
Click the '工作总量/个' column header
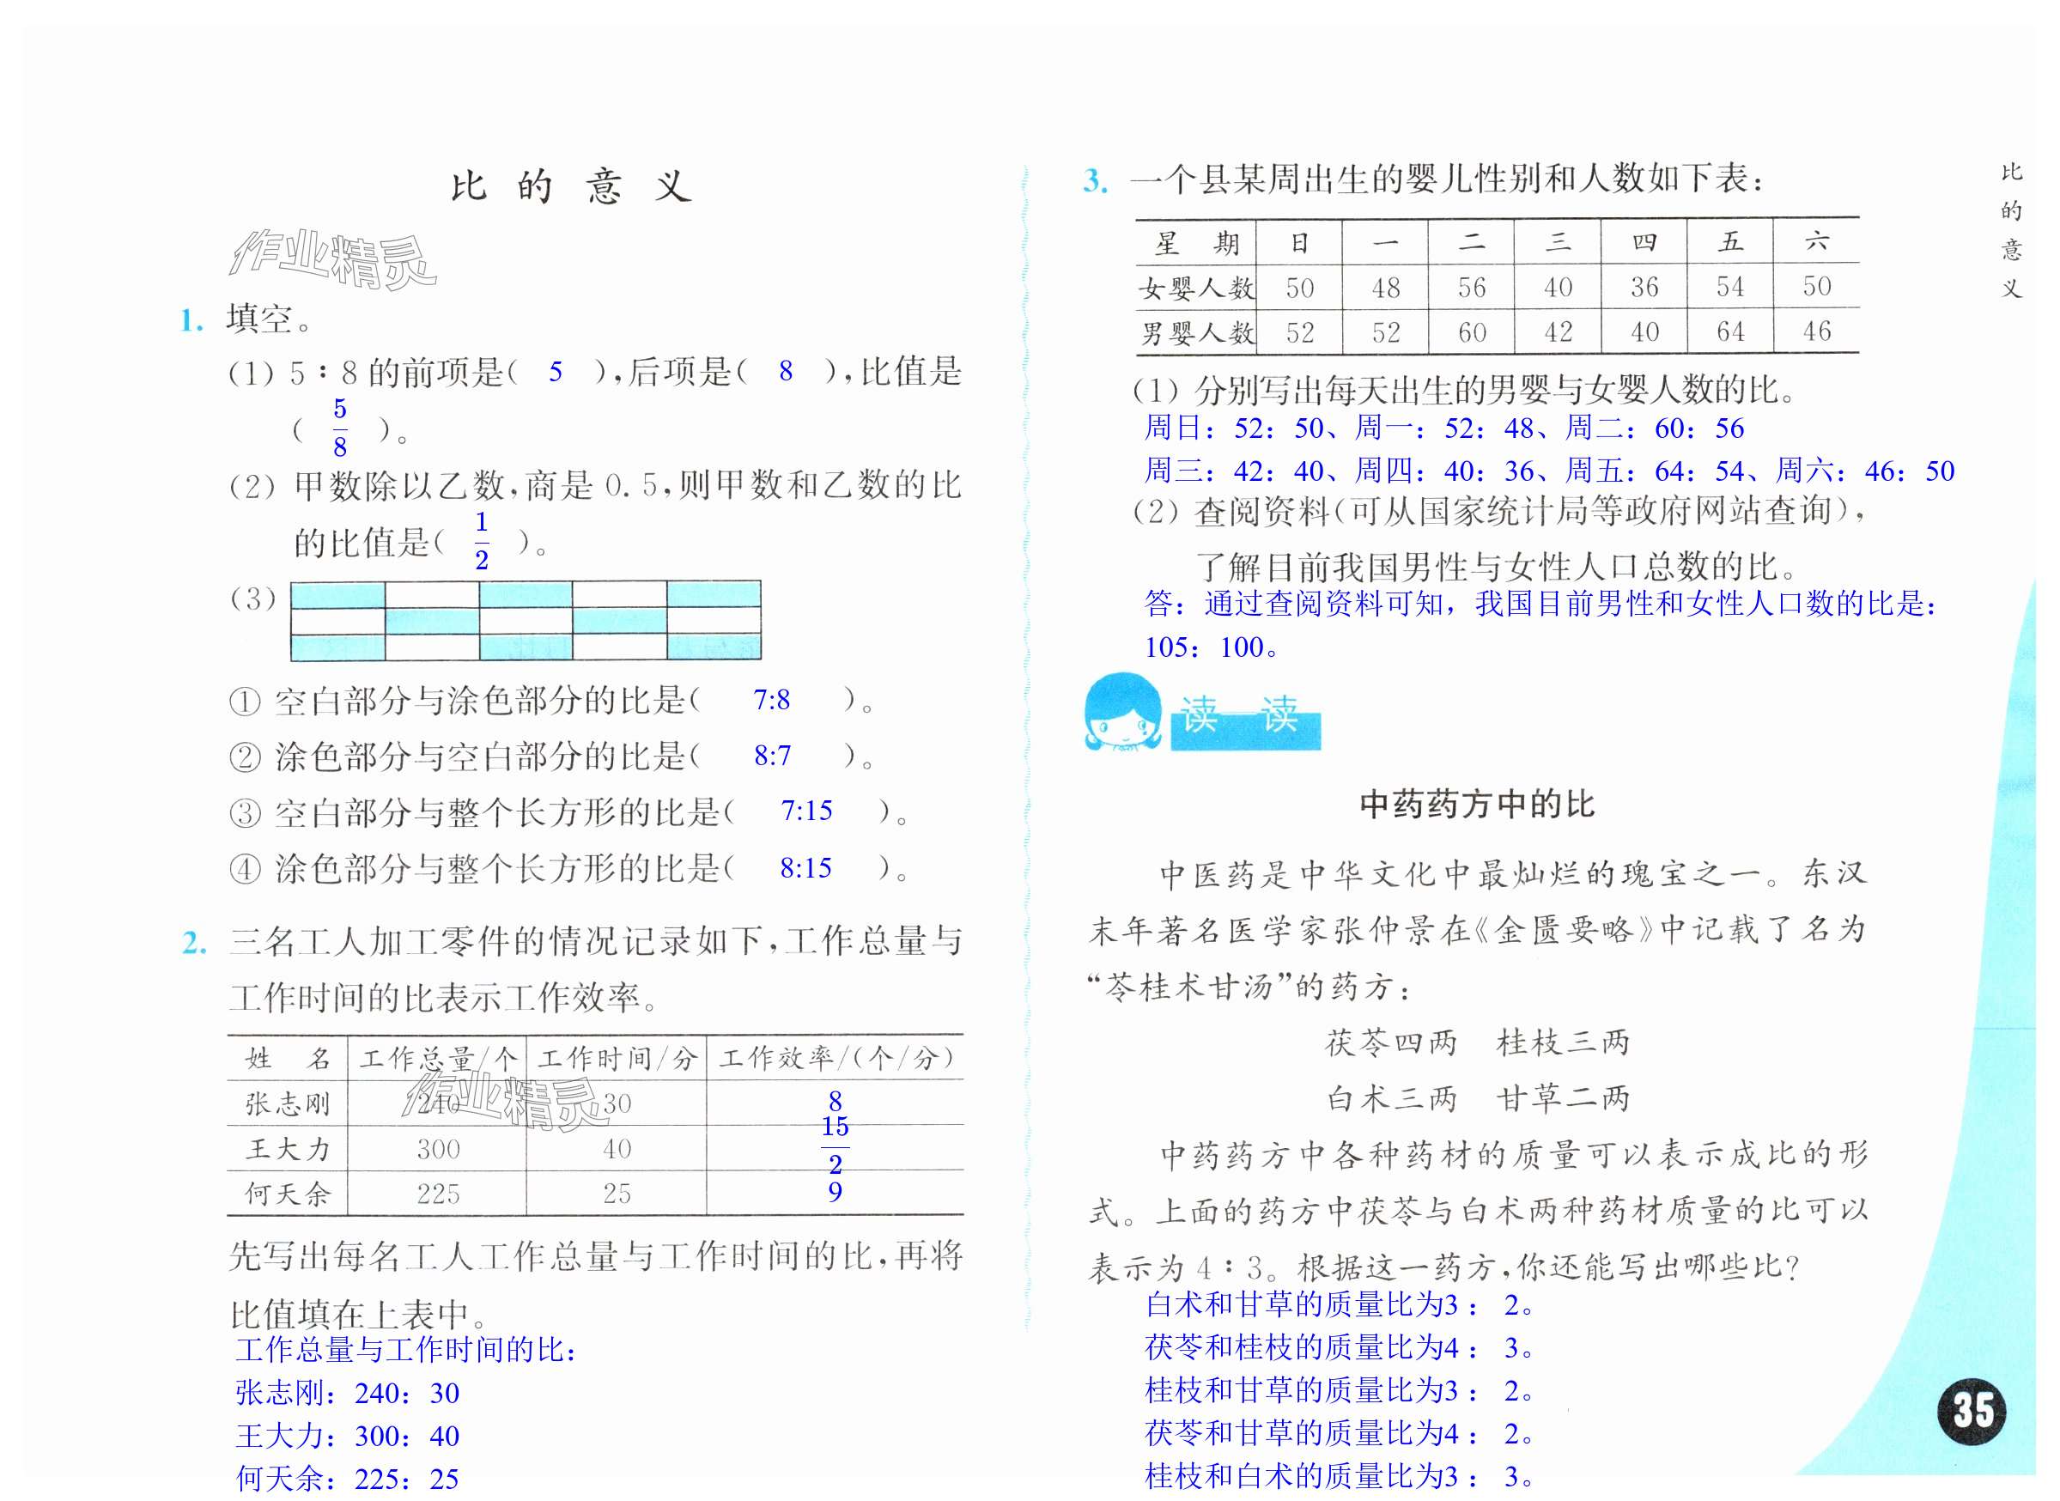(x=438, y=1059)
